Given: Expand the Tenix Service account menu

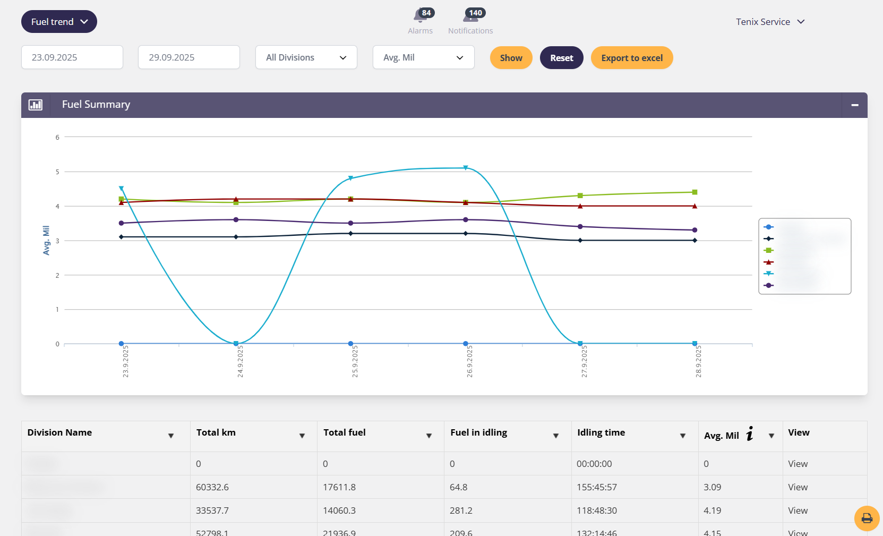Looking at the screenshot, I should point(770,22).
